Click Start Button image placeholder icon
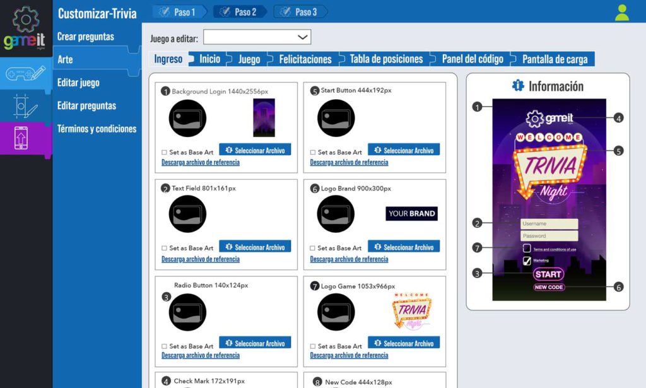This screenshot has width=646, height=388. pyautogui.click(x=336, y=118)
